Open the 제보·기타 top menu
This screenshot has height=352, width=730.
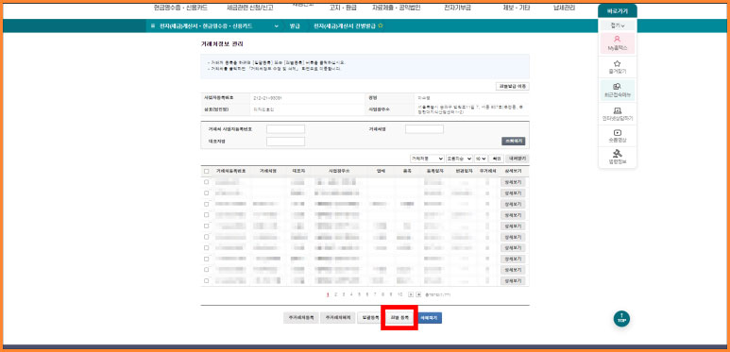tap(517, 8)
